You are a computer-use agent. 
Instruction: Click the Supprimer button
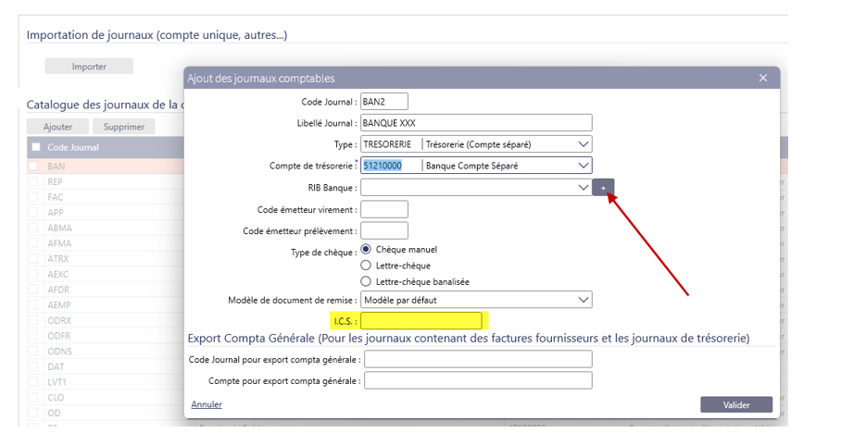click(123, 127)
